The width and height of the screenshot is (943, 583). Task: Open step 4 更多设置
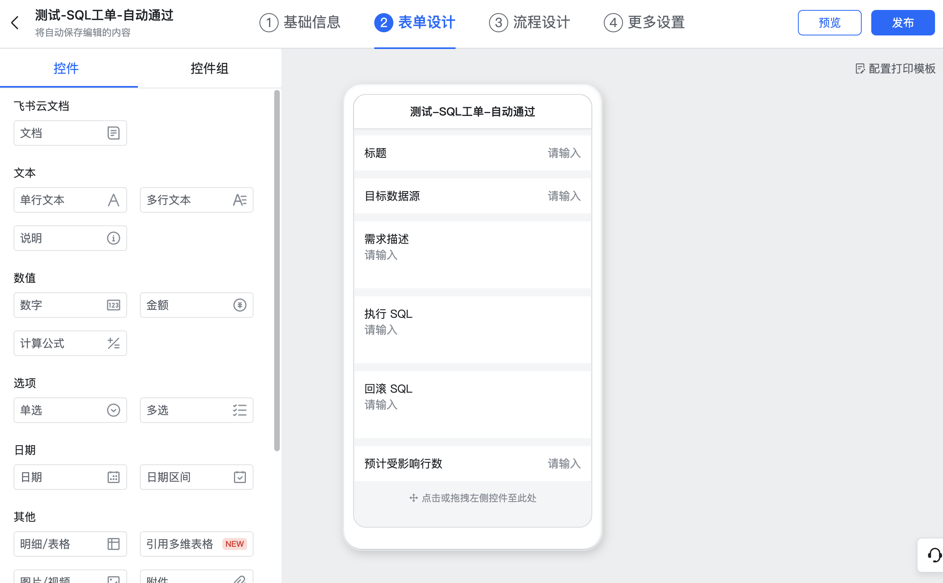(x=644, y=23)
